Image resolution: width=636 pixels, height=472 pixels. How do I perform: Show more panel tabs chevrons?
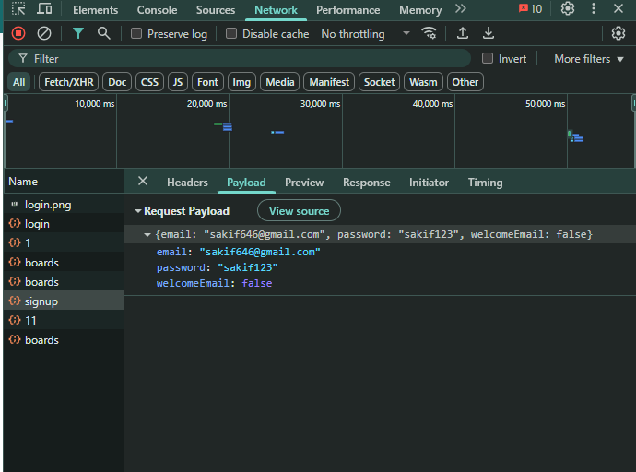(460, 8)
